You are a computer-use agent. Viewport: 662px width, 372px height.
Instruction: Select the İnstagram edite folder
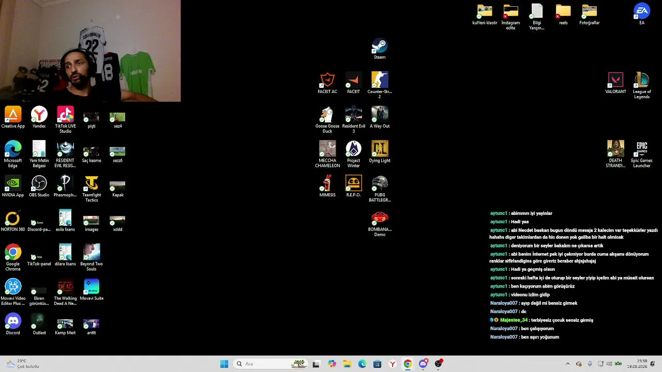coord(510,17)
